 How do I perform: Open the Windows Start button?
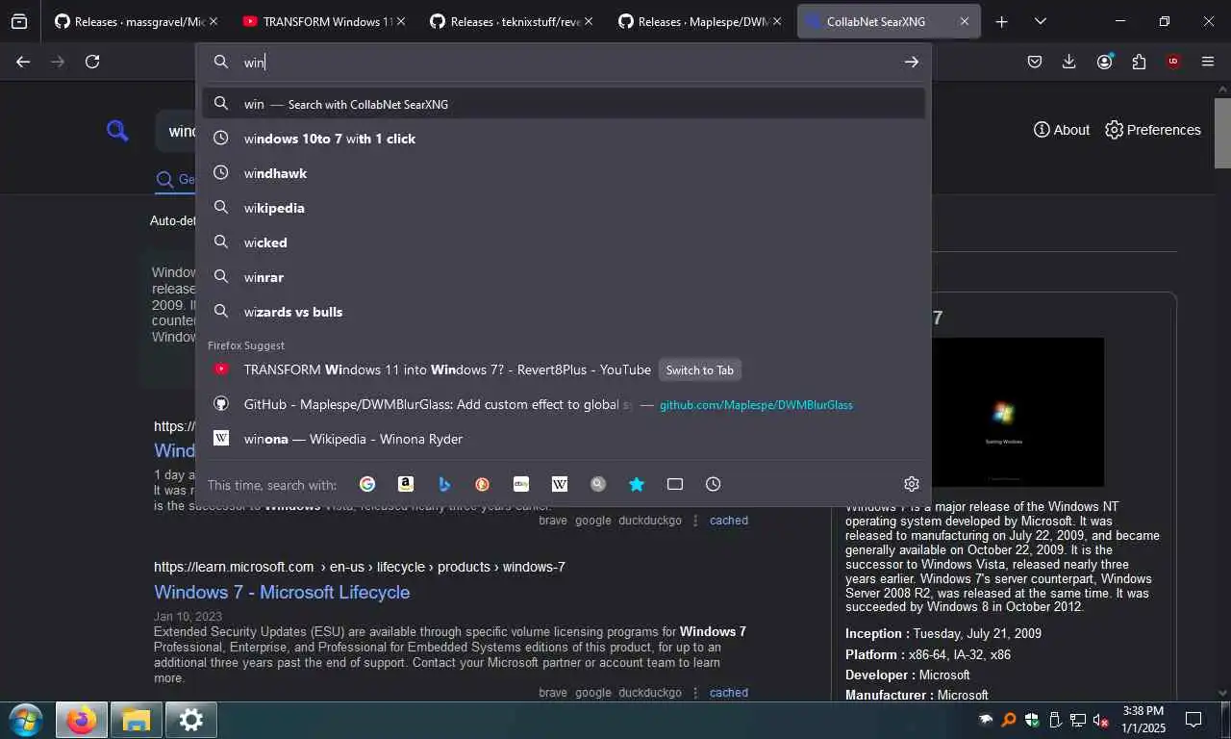(25, 720)
